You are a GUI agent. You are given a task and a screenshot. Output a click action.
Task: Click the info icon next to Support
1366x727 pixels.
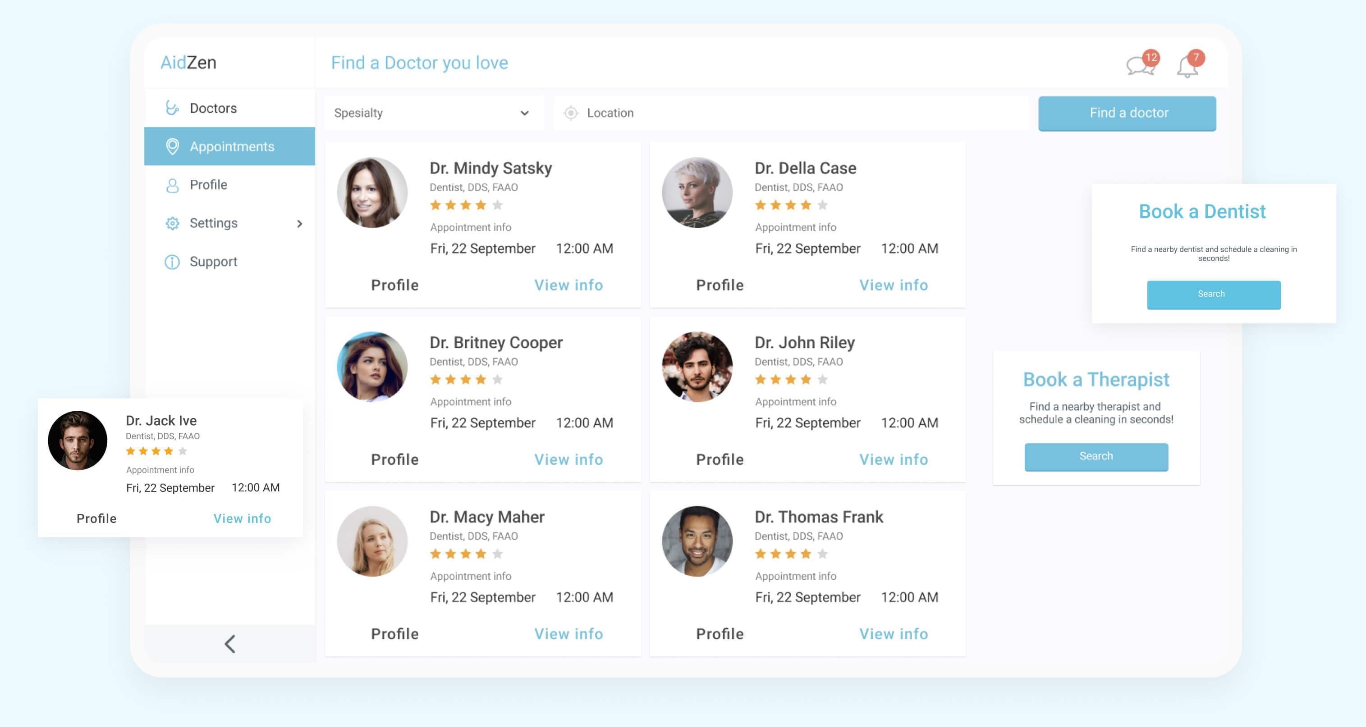(x=172, y=261)
